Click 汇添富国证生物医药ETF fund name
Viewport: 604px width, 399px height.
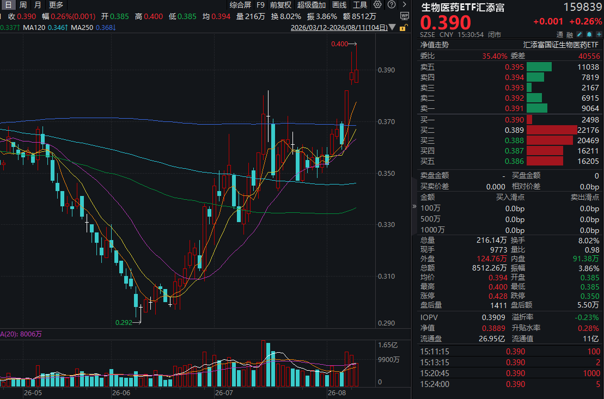[561, 45]
